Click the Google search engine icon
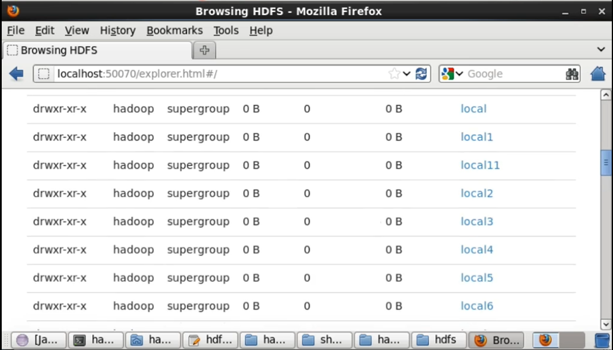 448,73
